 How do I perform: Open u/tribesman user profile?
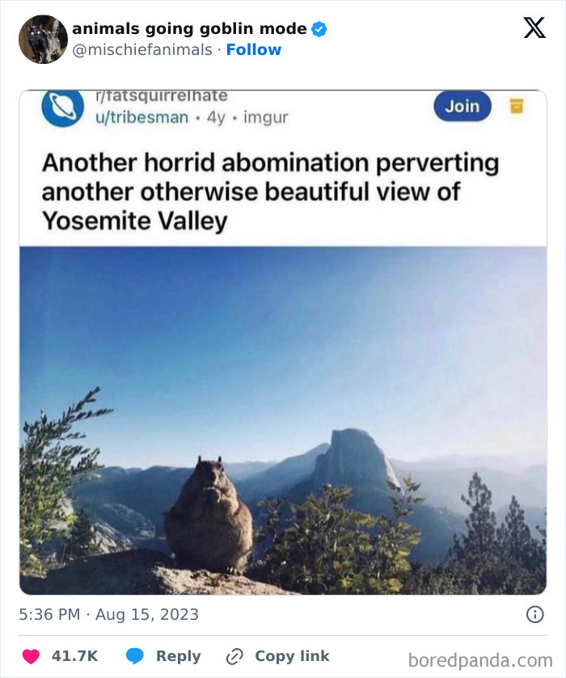(x=142, y=117)
